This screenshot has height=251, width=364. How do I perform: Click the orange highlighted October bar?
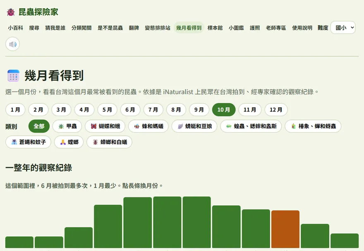tap(285, 229)
